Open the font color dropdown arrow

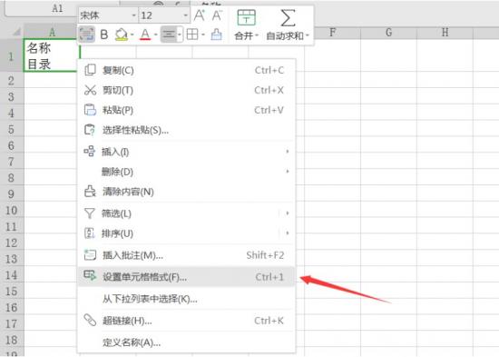click(x=156, y=35)
